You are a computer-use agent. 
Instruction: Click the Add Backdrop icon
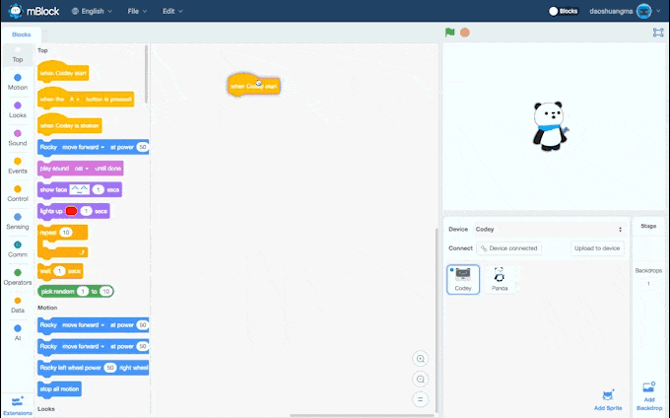click(x=647, y=389)
